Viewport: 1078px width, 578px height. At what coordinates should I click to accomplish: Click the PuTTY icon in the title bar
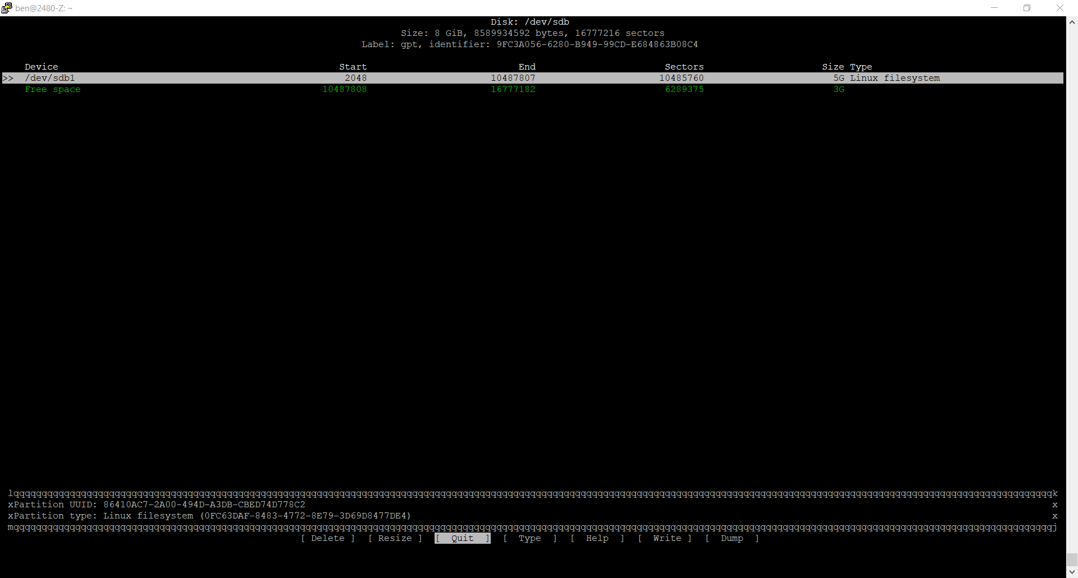[x=7, y=8]
